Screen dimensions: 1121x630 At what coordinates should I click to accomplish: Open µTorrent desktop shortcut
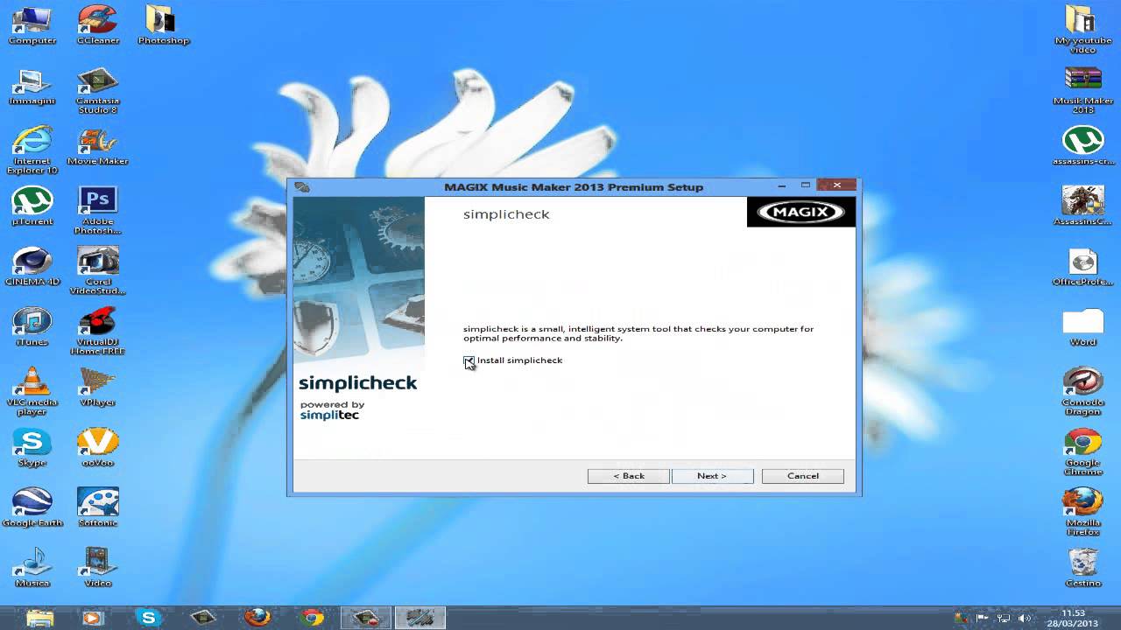click(x=32, y=206)
